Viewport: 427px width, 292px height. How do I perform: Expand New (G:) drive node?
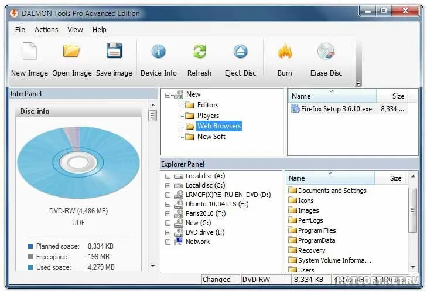click(168, 223)
